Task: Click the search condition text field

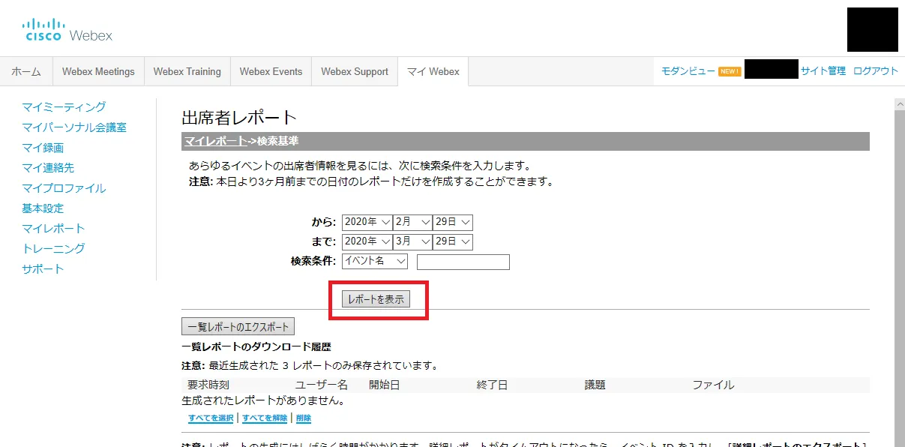Action: click(463, 262)
